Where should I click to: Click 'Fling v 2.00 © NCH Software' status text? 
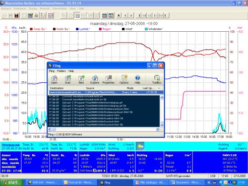coord(65,134)
